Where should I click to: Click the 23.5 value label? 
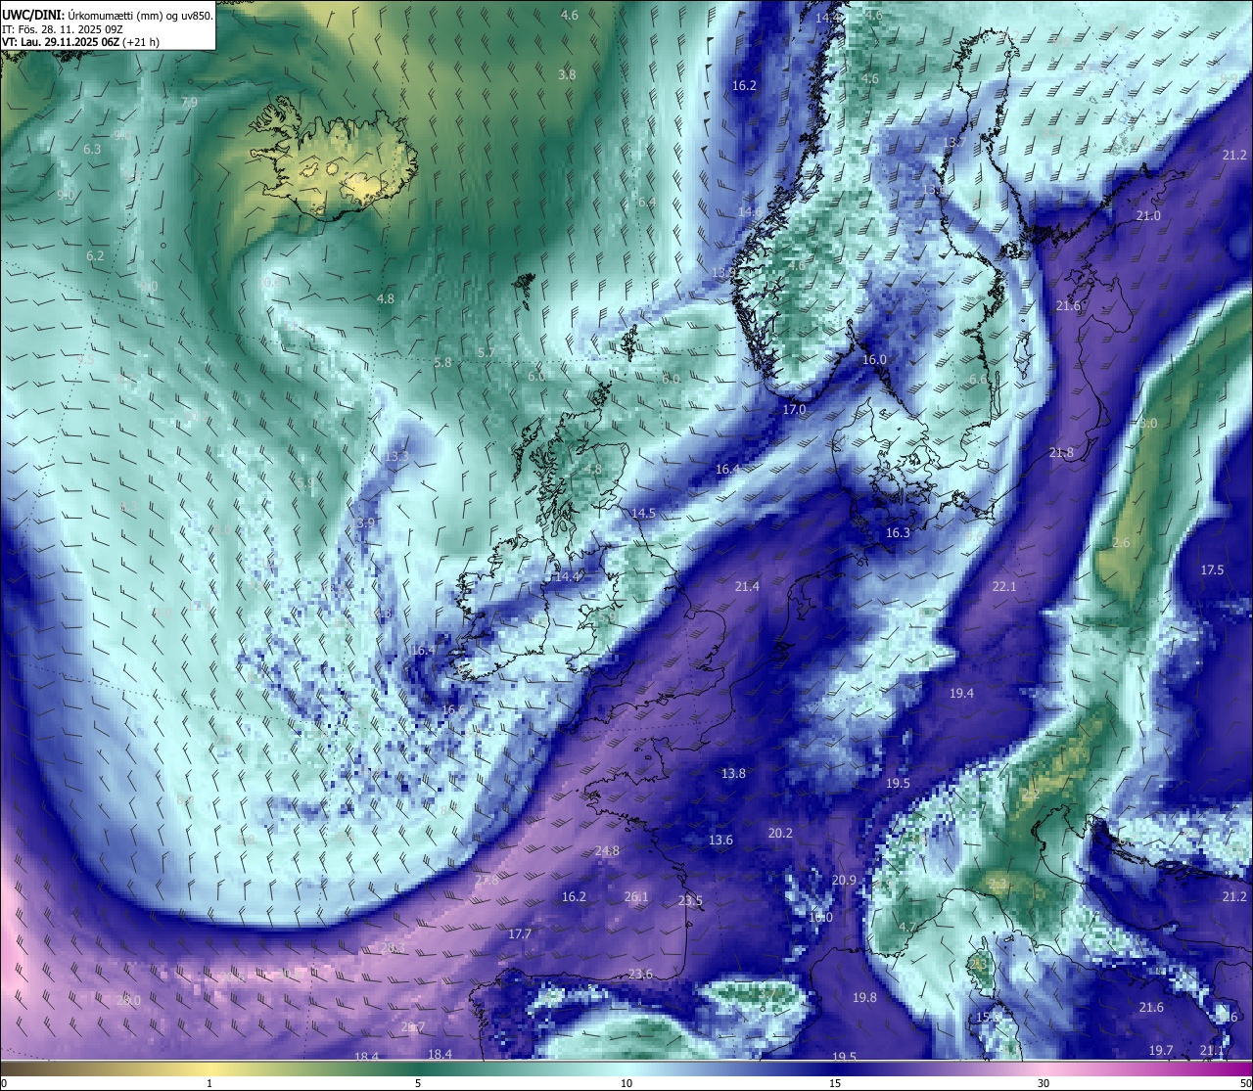tap(690, 900)
